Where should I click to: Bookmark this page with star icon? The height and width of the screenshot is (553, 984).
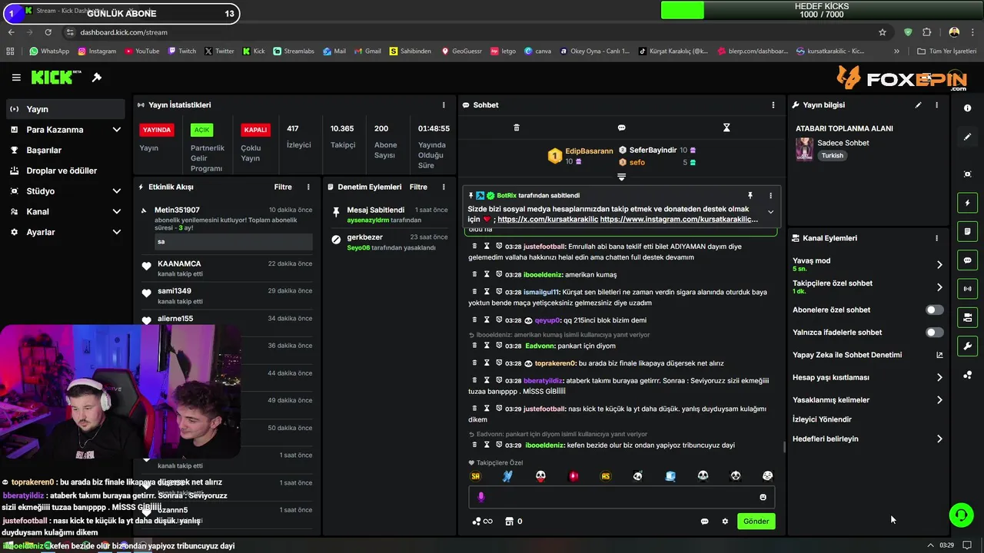(883, 32)
